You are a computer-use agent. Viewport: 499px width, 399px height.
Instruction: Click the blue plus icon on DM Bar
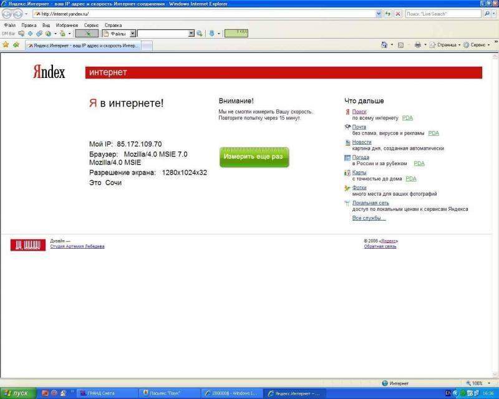point(31,34)
